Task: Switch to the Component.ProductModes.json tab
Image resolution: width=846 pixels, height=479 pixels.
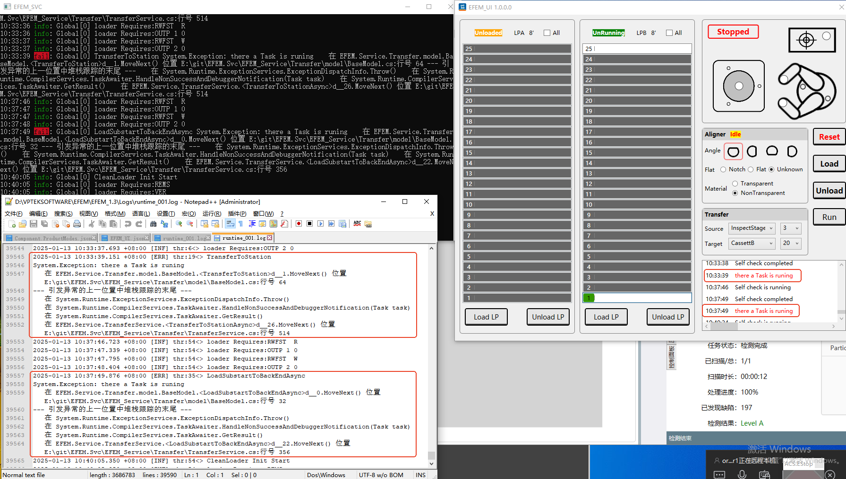Action: 50,238
